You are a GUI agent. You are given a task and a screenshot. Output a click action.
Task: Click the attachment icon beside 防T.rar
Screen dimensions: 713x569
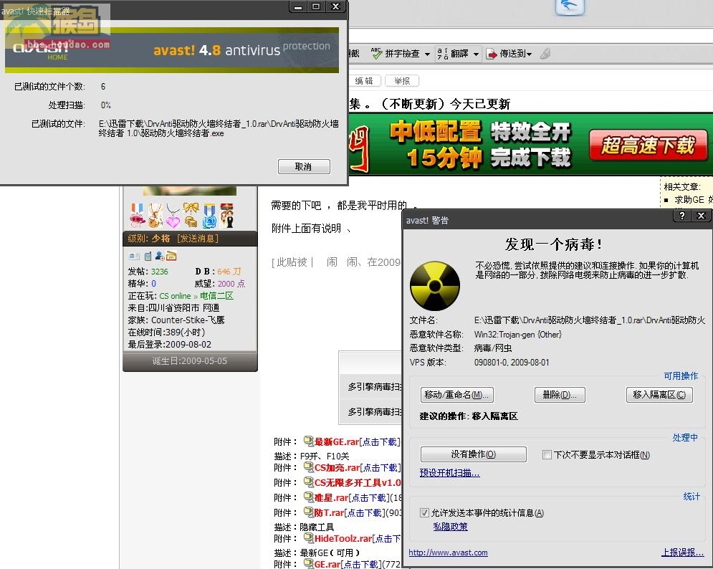pyautogui.click(x=309, y=512)
